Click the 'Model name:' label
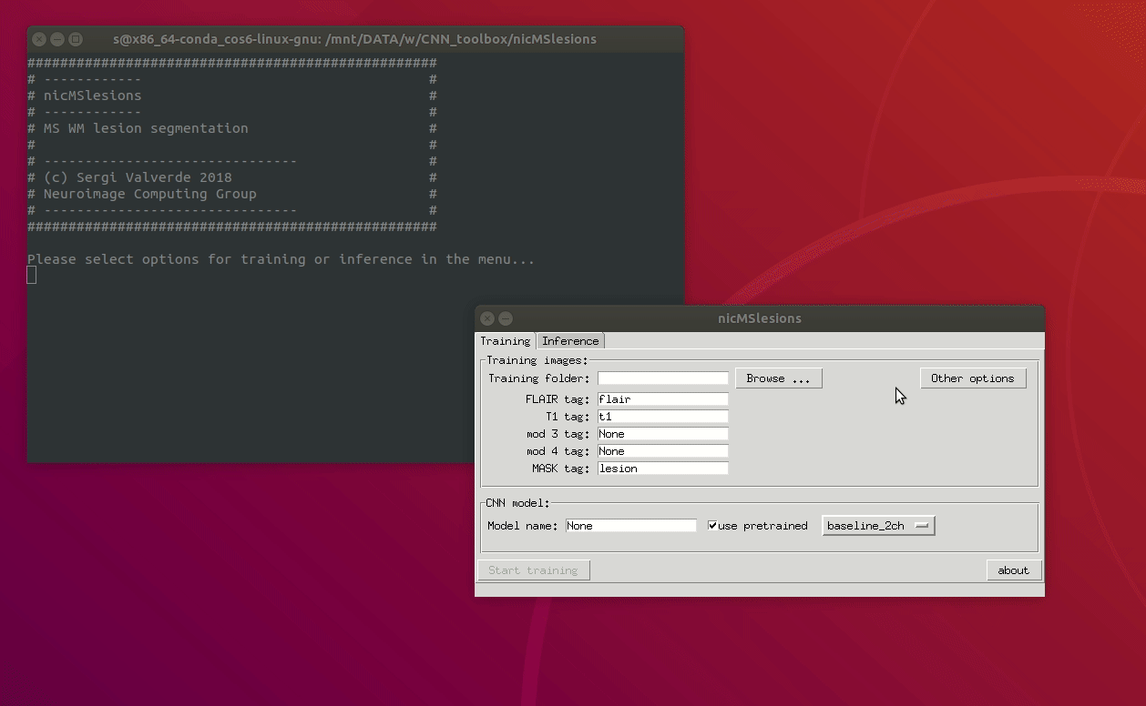This screenshot has width=1146, height=706. [x=523, y=526]
